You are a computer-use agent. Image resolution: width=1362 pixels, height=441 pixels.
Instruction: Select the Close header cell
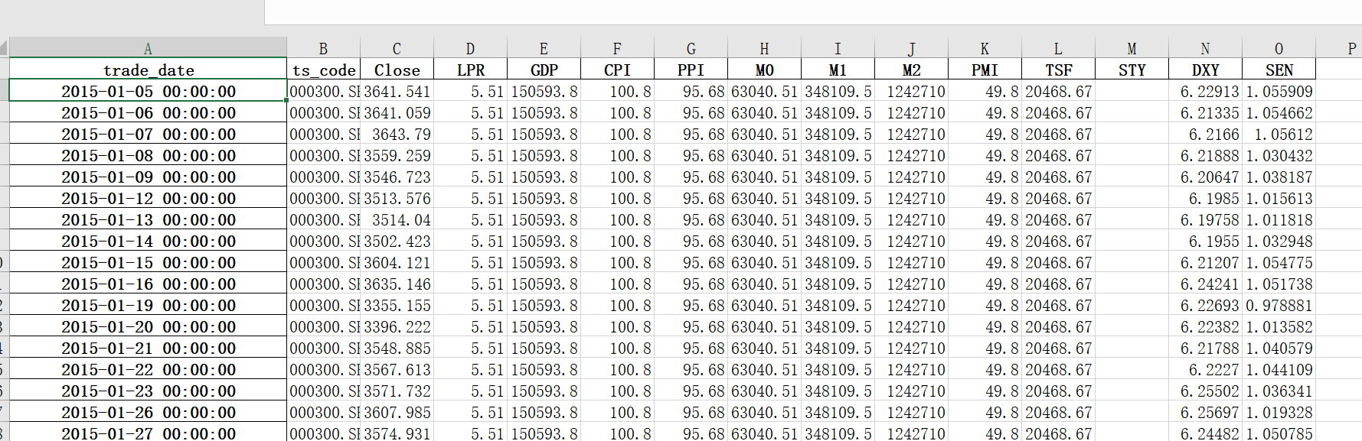397,70
